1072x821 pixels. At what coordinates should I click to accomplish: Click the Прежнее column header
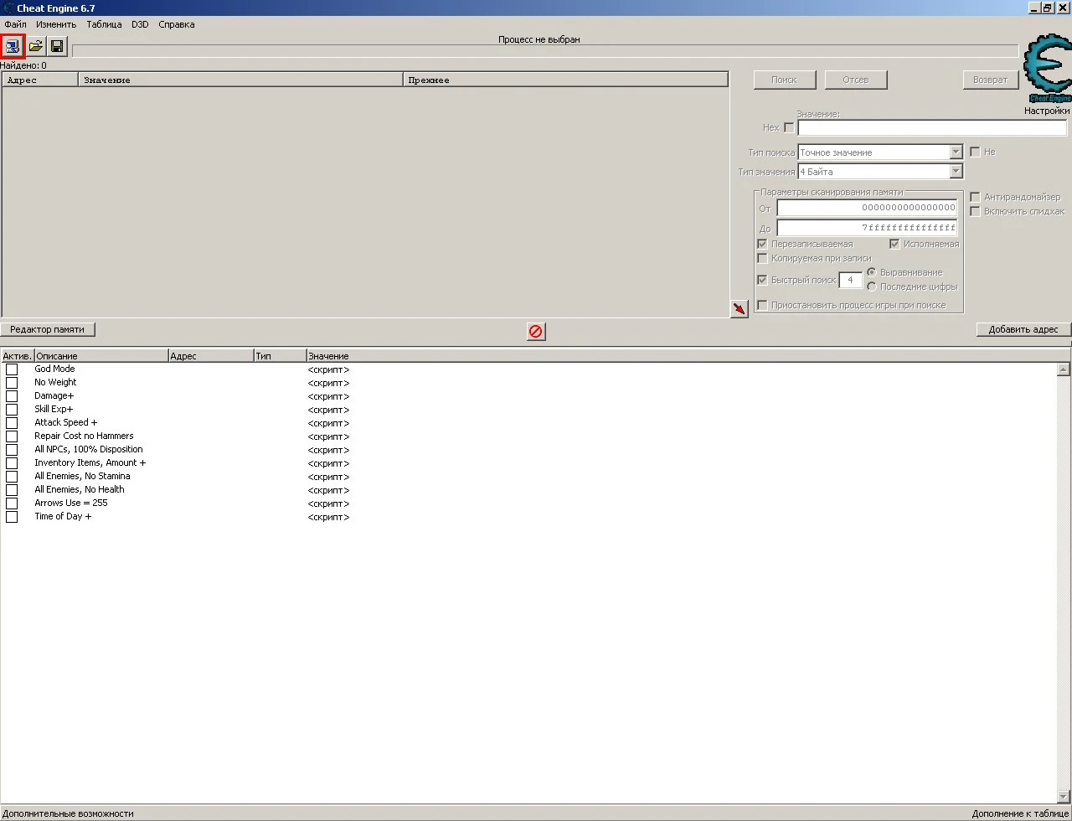click(565, 80)
